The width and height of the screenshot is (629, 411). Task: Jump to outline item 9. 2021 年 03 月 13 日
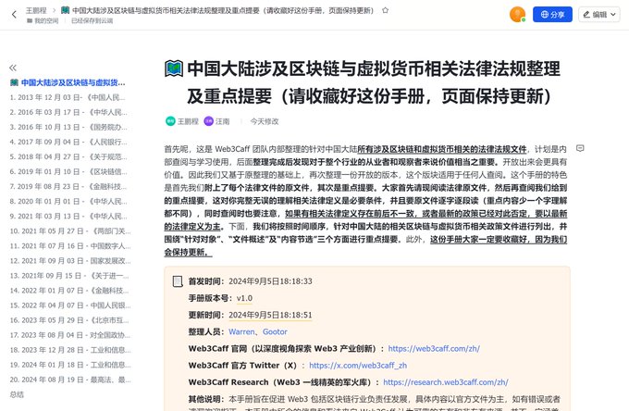(x=68, y=217)
